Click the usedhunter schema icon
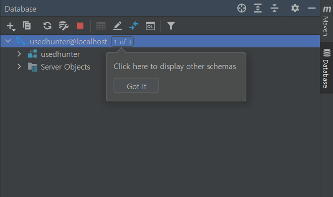 pyautogui.click(x=32, y=54)
